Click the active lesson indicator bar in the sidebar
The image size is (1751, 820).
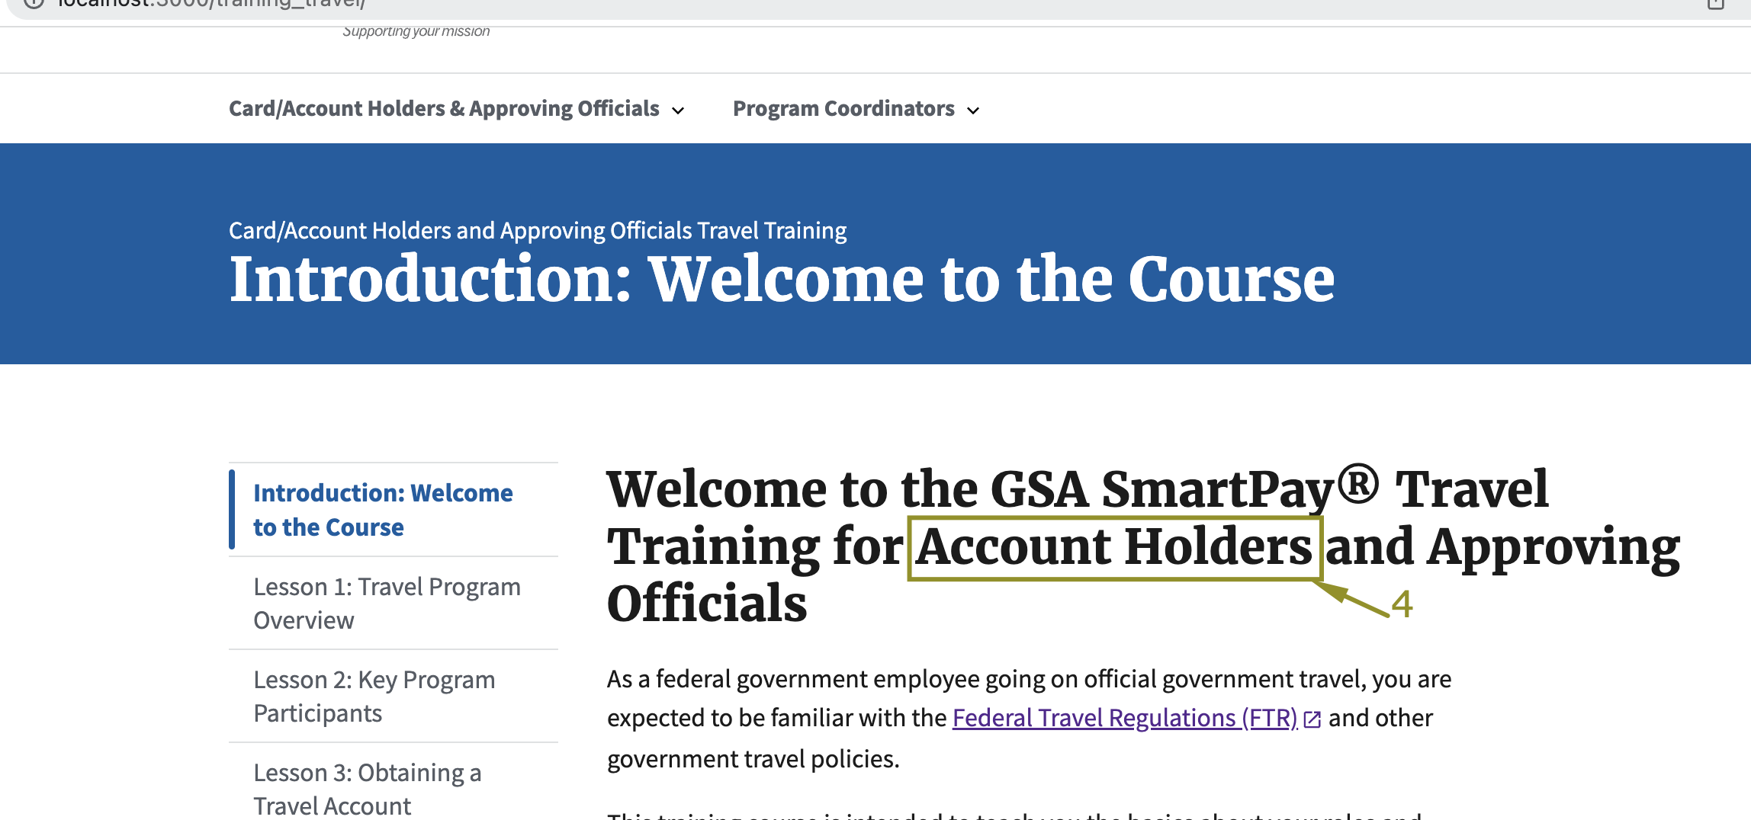(x=233, y=509)
